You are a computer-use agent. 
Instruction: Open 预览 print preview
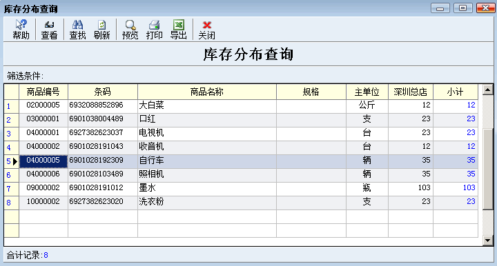tap(130, 30)
